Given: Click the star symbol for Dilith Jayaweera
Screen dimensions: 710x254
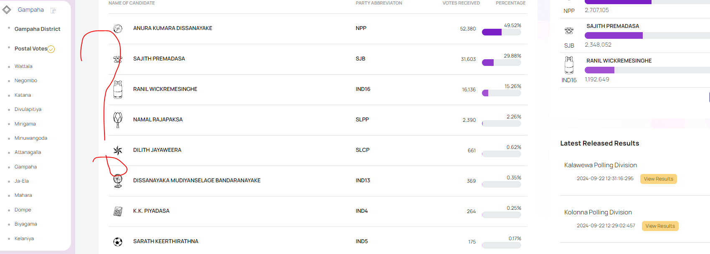Looking at the screenshot, I should coord(118,150).
